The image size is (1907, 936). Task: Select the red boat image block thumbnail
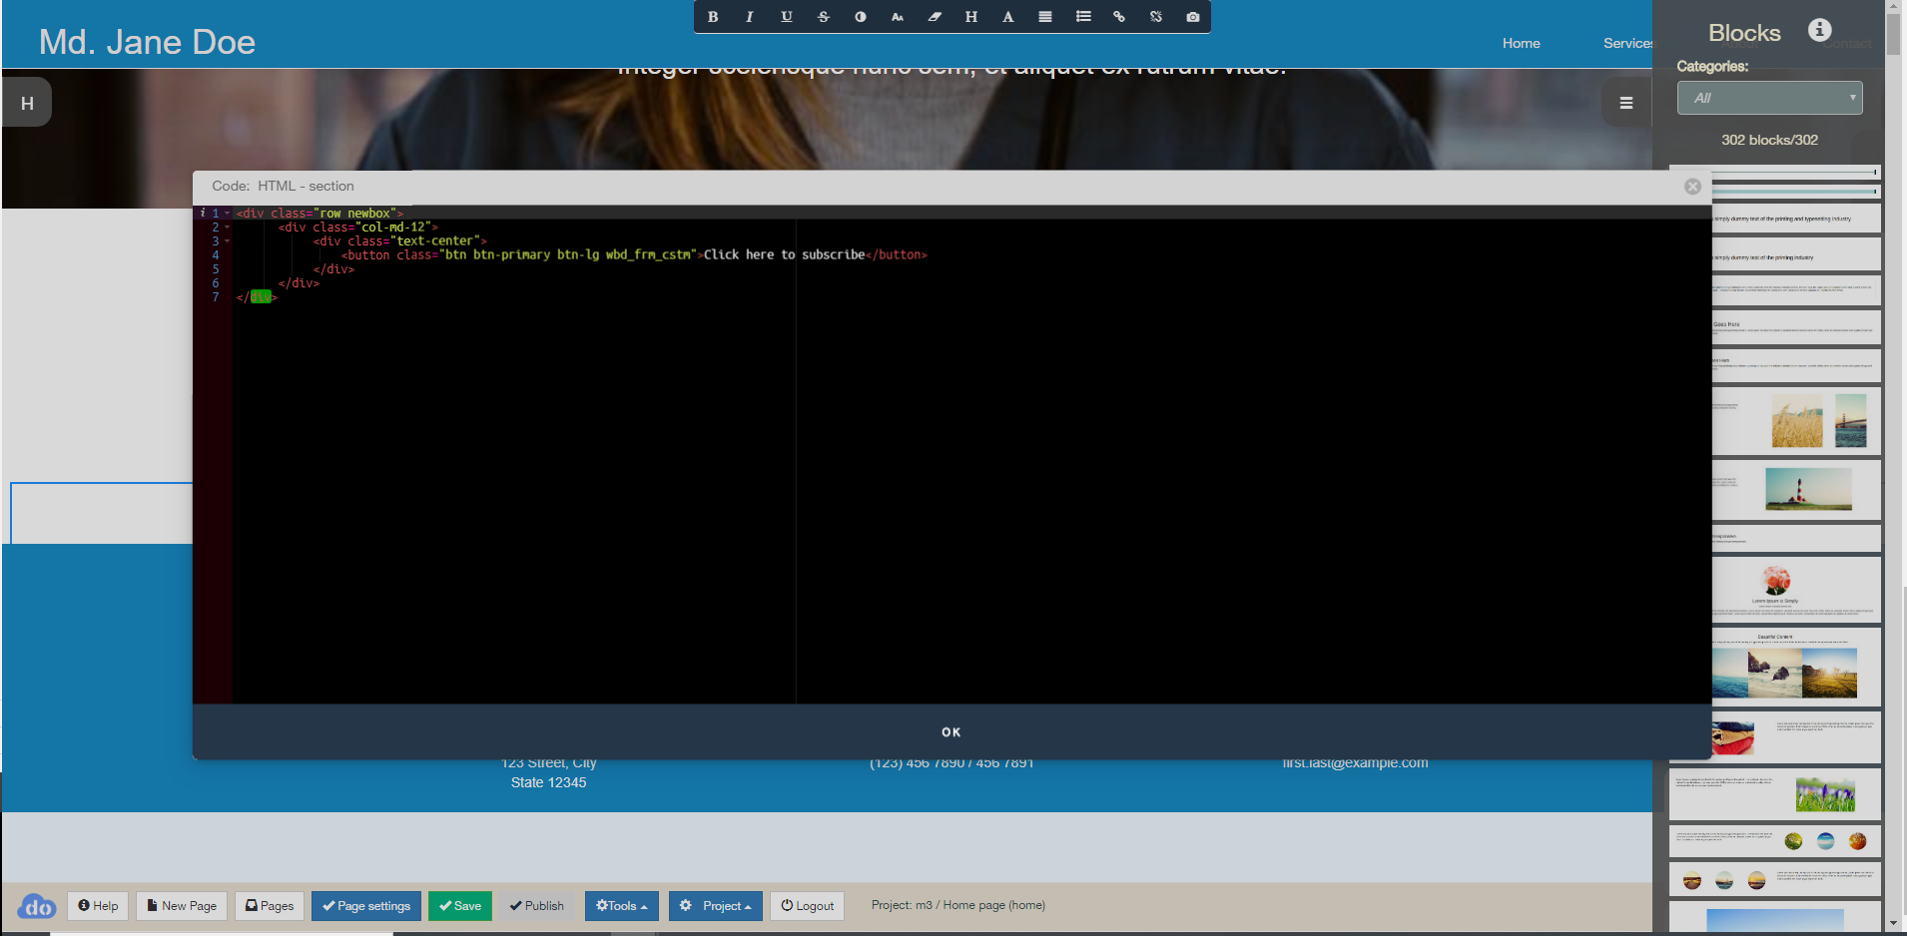pos(1795,737)
